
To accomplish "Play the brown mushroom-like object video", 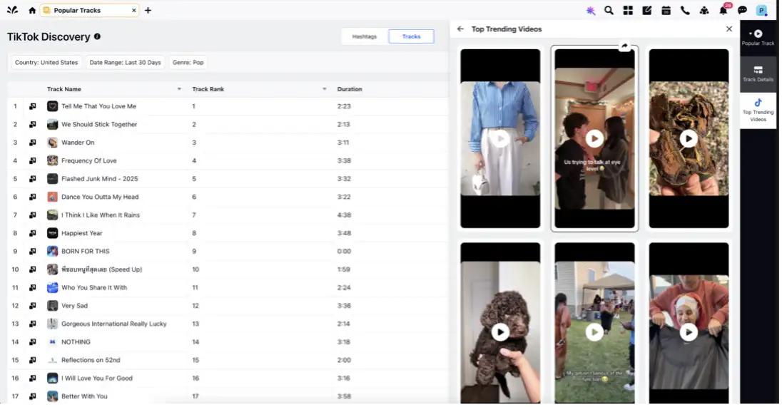I will click(x=689, y=138).
